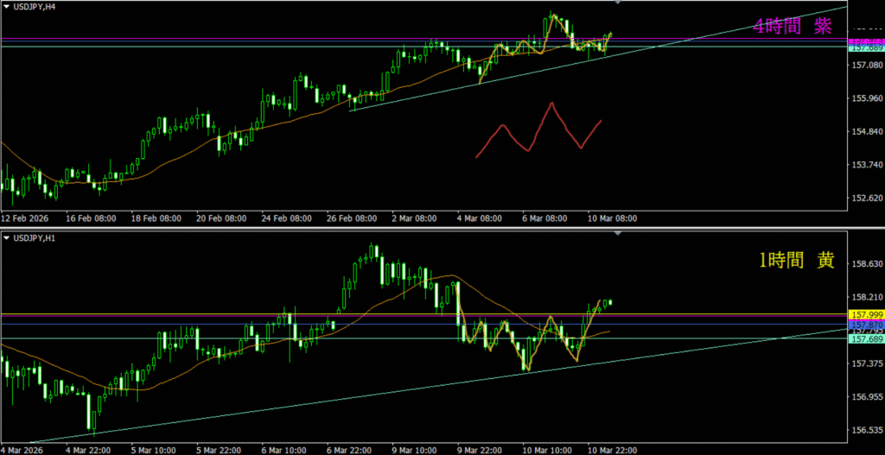Click the blue 157.870 price tag

pos(866,323)
